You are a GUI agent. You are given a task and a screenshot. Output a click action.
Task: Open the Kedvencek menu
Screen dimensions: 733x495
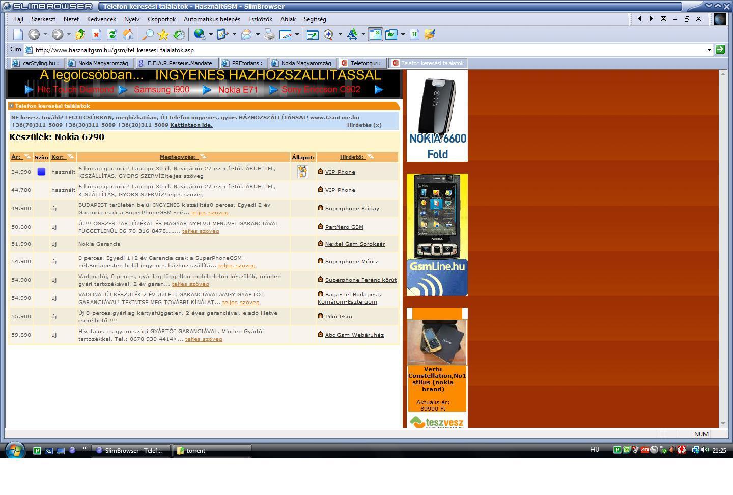[101, 19]
